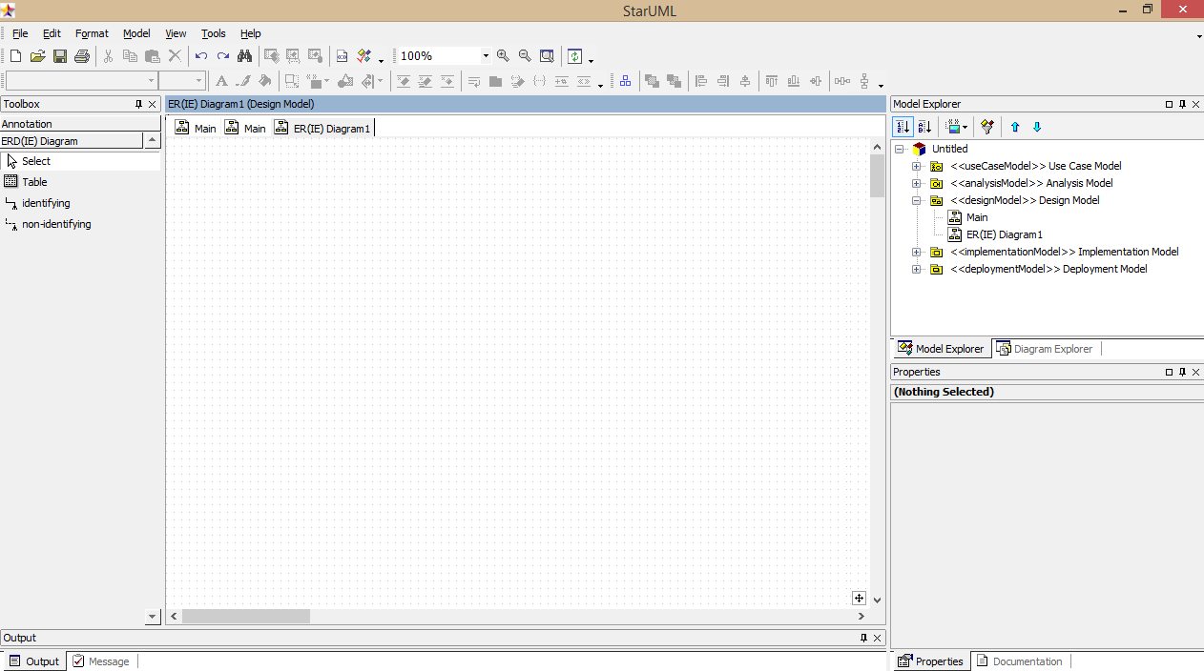1204x671 pixels.
Task: Click the space equally horizontally icon
Action: (x=842, y=82)
